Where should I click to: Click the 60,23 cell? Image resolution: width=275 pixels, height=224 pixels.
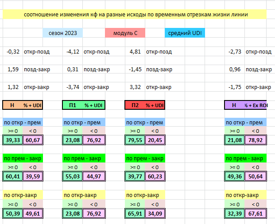point(155,176)
